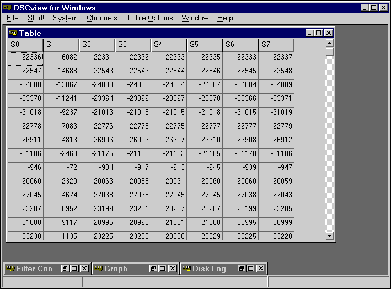Select the cell with value -7083
Image resolution: width=391 pixels, height=289 pixels.
(x=61, y=128)
